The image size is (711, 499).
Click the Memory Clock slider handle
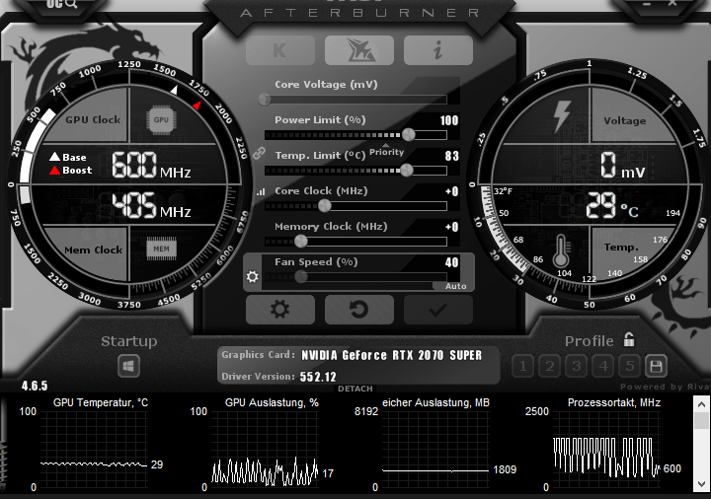(x=300, y=242)
